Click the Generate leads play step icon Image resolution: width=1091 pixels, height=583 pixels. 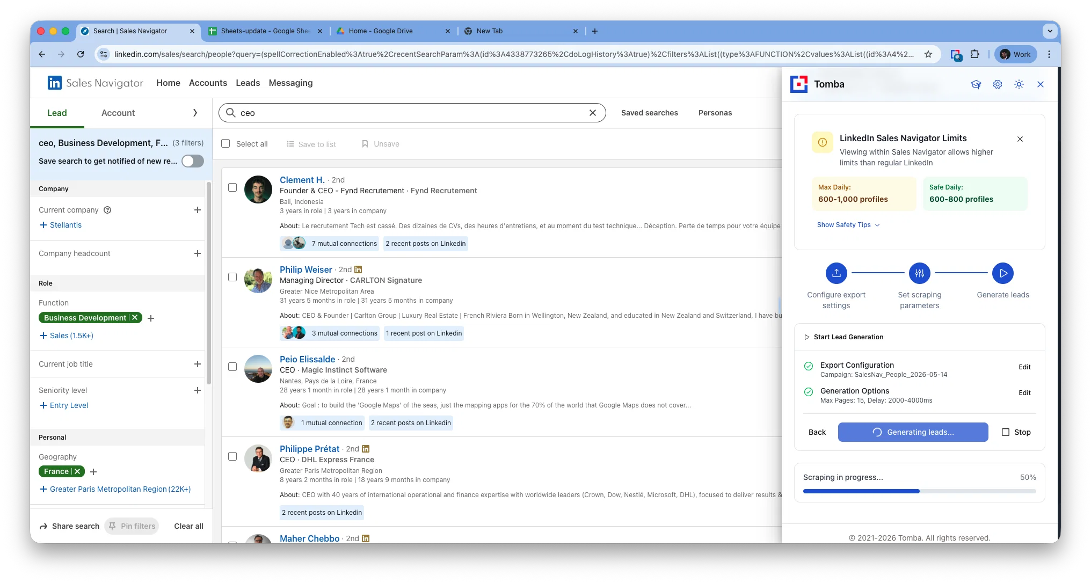pyautogui.click(x=1003, y=273)
